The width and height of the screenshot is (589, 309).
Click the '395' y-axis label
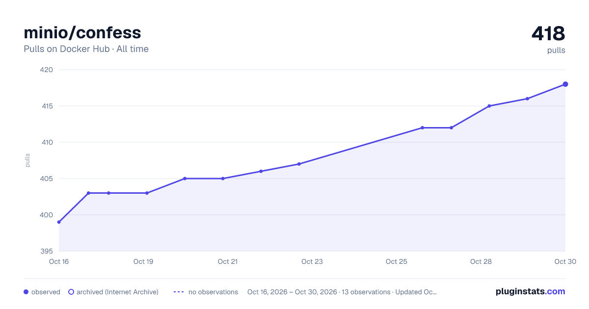[47, 251]
